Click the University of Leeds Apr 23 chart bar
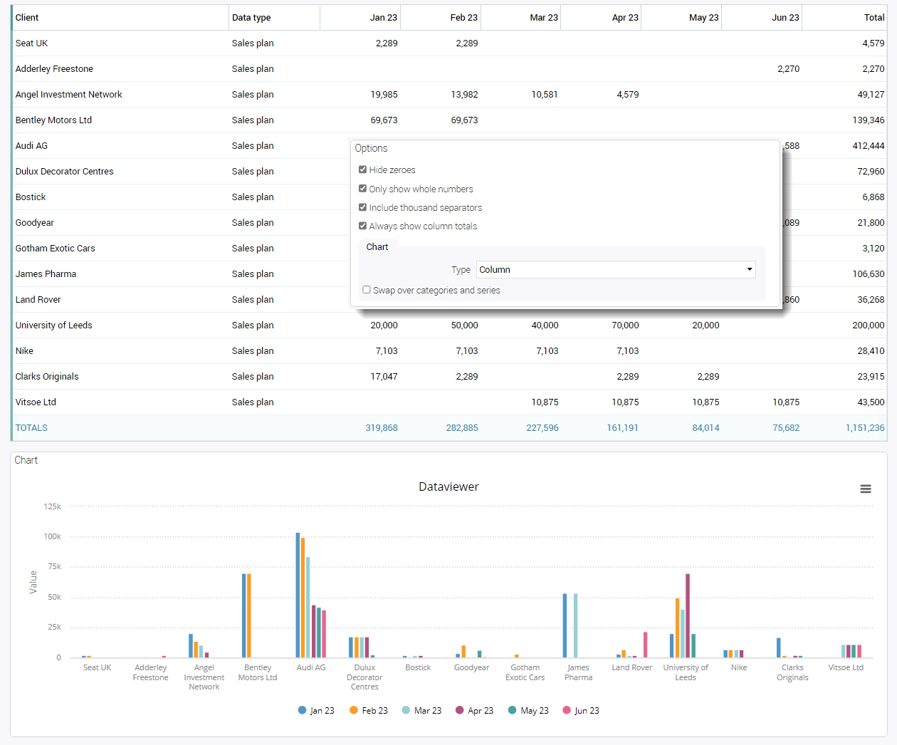 pos(688,616)
